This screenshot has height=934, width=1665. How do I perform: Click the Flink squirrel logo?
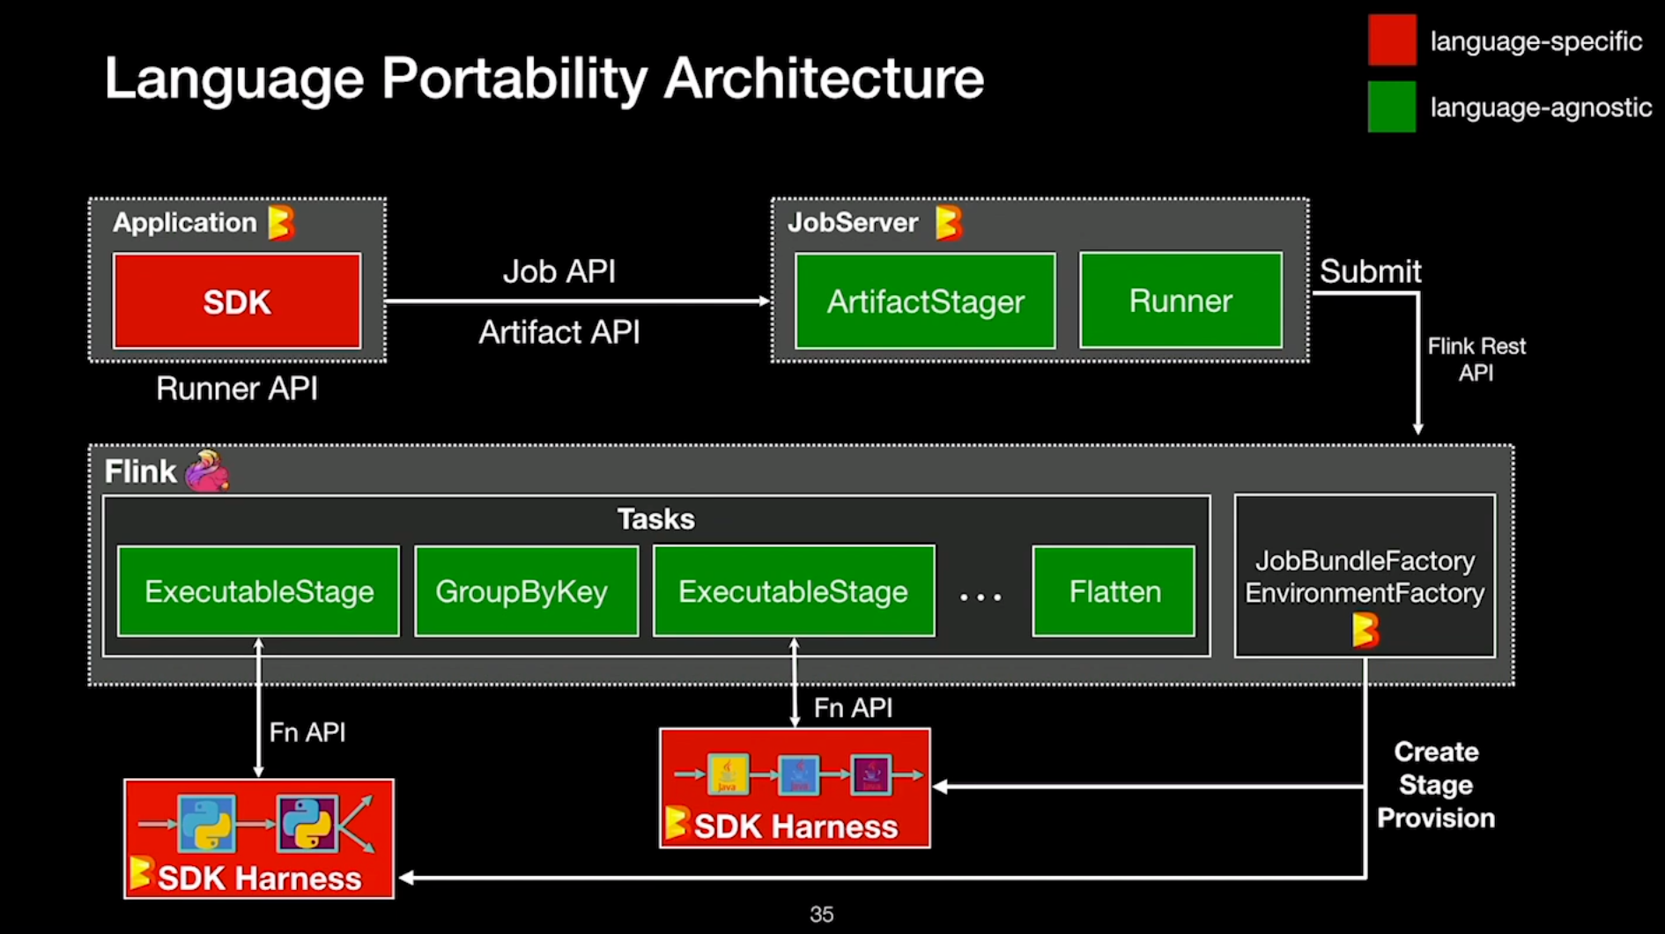(x=207, y=471)
